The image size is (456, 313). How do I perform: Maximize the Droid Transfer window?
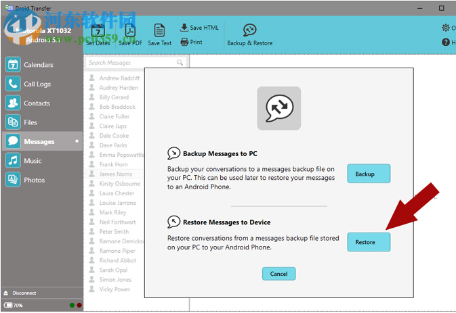[442, 8]
